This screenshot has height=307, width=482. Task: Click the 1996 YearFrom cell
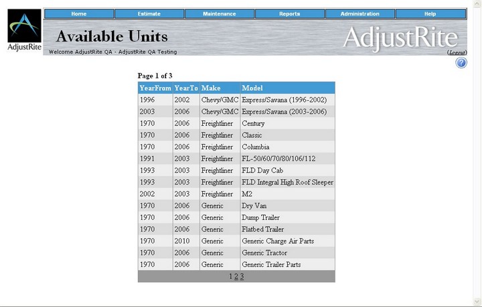click(x=155, y=100)
